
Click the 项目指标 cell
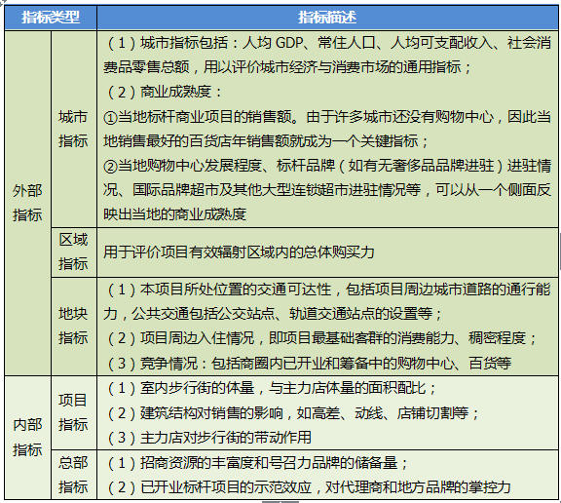tap(73, 412)
